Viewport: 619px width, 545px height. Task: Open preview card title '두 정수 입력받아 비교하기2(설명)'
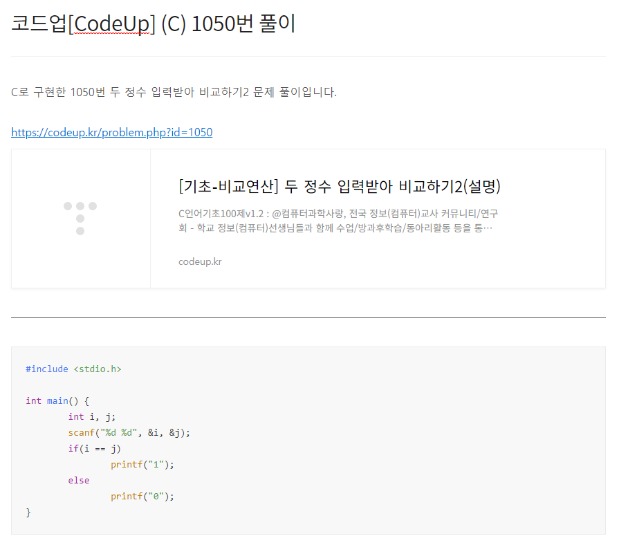click(340, 186)
